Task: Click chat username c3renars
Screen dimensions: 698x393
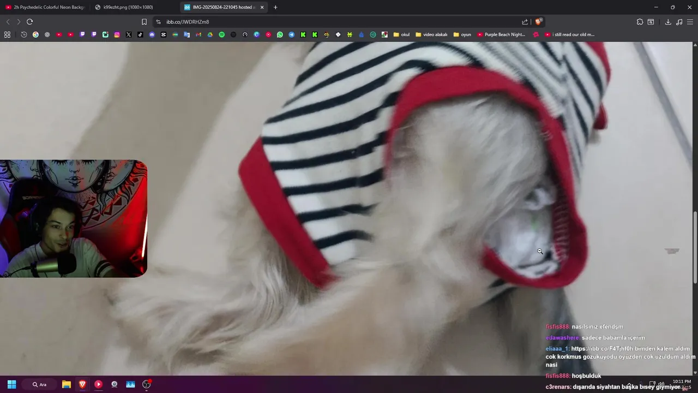Action: pos(558,386)
